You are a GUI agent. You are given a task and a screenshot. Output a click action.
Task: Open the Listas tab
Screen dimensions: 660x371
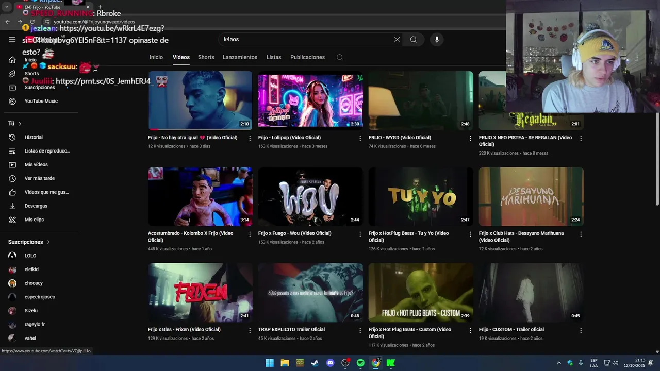tap(274, 57)
